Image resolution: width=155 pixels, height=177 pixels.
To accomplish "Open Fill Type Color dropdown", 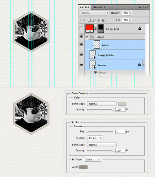I will coord(93,159).
